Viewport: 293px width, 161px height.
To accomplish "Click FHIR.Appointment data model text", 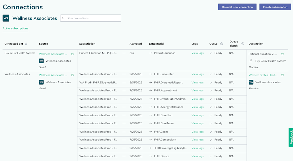I will (x=166, y=91).
